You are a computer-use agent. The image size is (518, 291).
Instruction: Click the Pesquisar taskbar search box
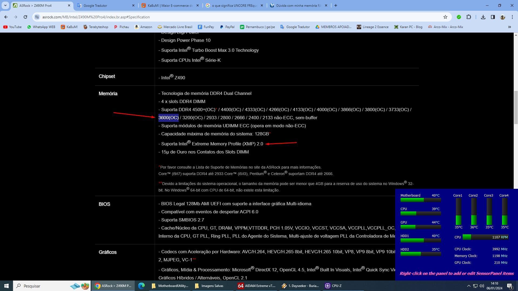click(52, 286)
